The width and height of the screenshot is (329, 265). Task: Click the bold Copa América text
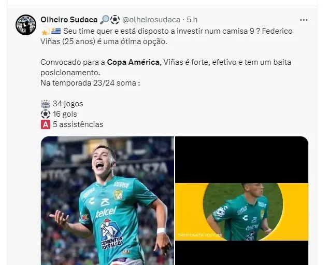[133, 62]
